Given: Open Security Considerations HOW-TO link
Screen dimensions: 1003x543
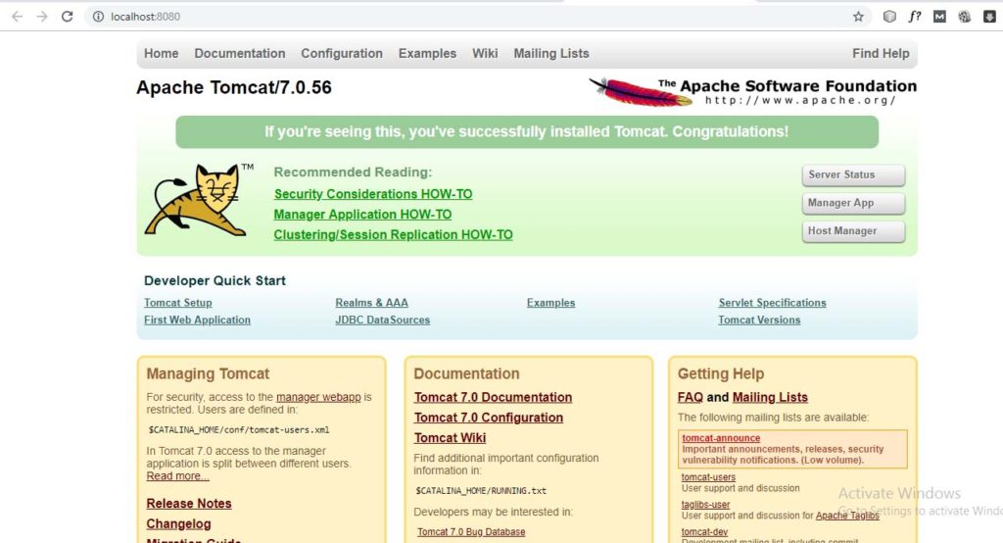Looking at the screenshot, I should pos(373,194).
